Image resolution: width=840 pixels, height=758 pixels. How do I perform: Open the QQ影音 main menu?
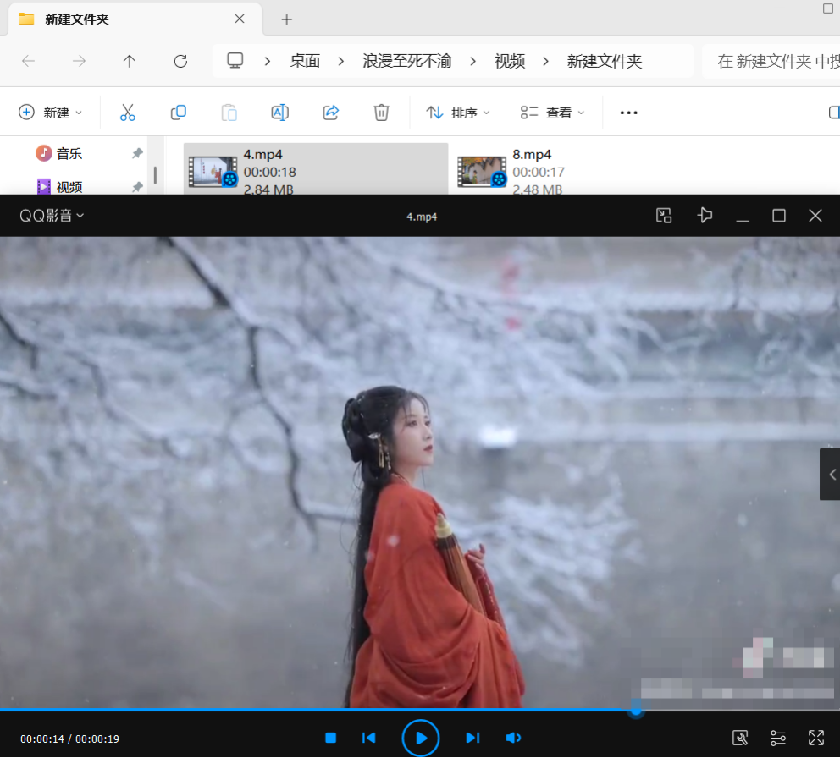point(52,216)
